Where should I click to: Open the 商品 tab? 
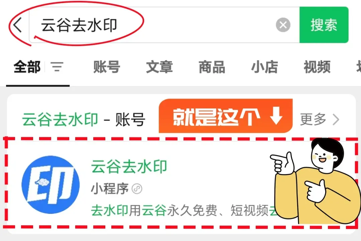coord(212,67)
